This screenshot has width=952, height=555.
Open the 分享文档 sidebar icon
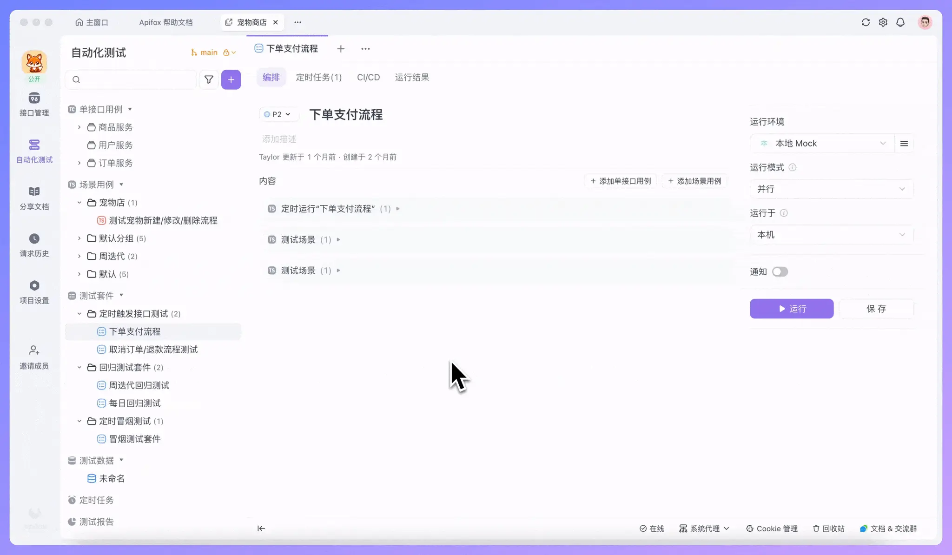34,192
